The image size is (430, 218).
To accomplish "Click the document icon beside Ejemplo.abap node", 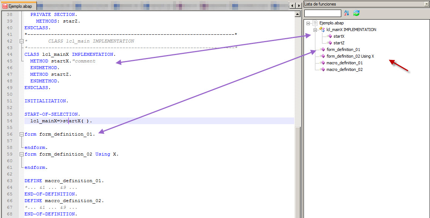I will click(x=315, y=23).
